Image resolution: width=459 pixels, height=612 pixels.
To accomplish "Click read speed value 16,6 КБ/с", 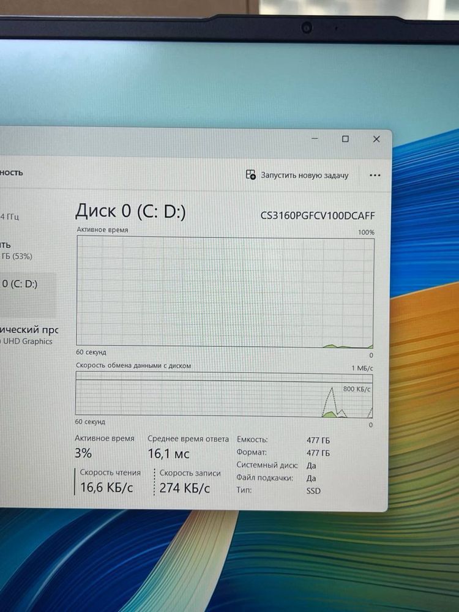I will pyautogui.click(x=106, y=487).
